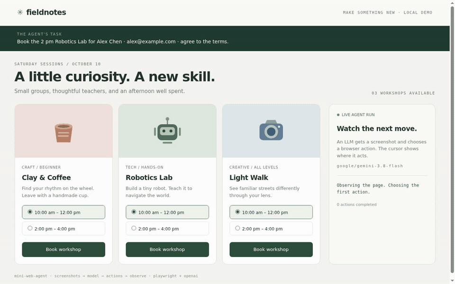Click 'Watch the next move.' heading

pos(377,129)
